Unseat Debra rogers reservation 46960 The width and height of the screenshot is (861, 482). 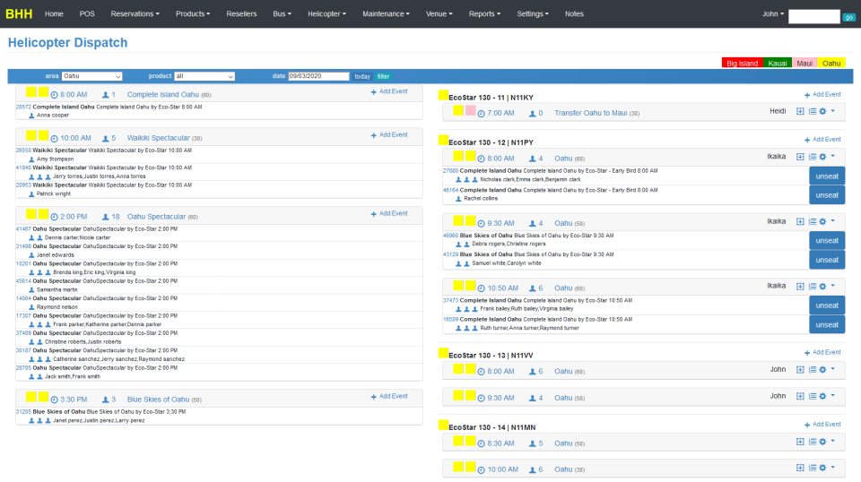(826, 241)
